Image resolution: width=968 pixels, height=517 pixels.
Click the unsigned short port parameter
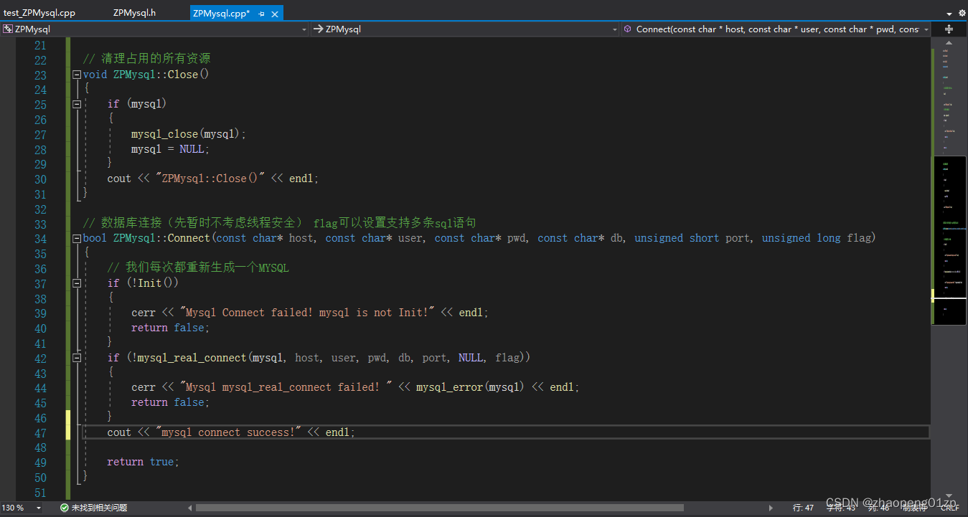692,238
